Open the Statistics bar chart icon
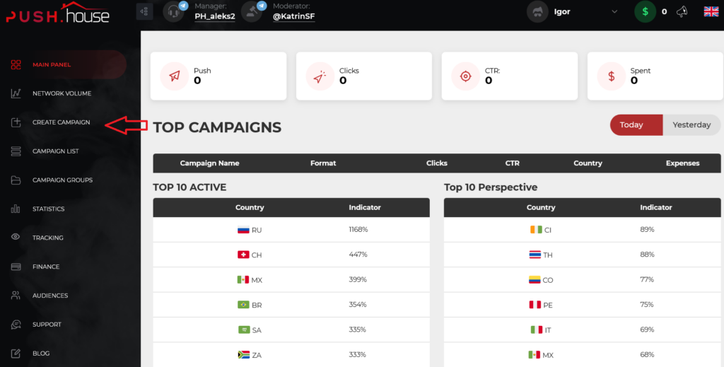Image resolution: width=724 pixels, height=367 pixels. pyautogui.click(x=16, y=209)
